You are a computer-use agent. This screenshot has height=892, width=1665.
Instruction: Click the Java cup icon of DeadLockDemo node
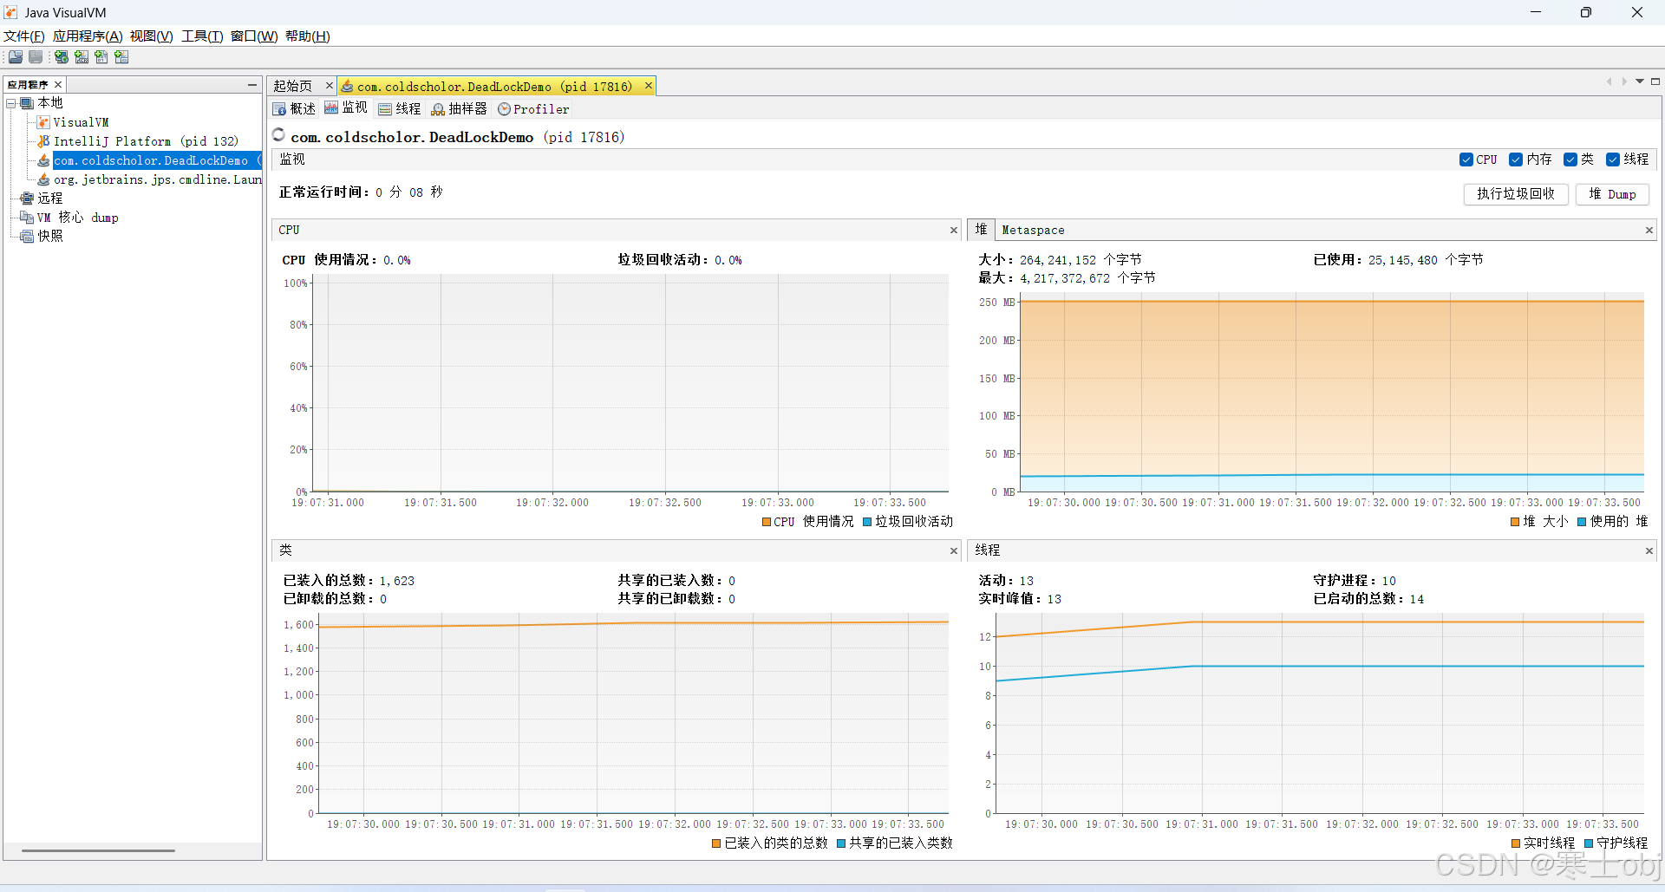tap(43, 160)
